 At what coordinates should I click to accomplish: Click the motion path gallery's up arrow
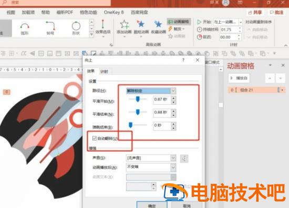pos(91,22)
